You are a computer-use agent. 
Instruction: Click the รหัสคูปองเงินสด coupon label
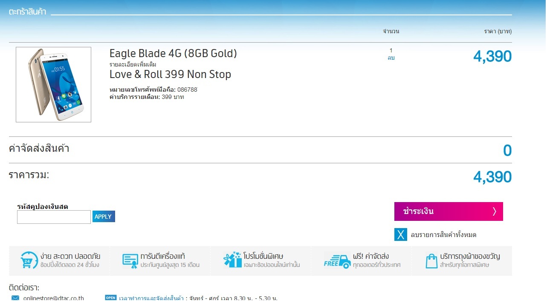[x=43, y=207]
